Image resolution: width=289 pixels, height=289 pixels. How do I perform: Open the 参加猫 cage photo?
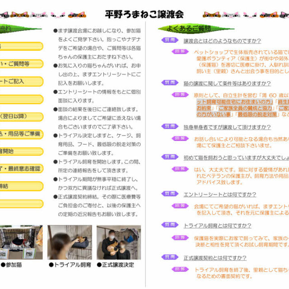20,242
